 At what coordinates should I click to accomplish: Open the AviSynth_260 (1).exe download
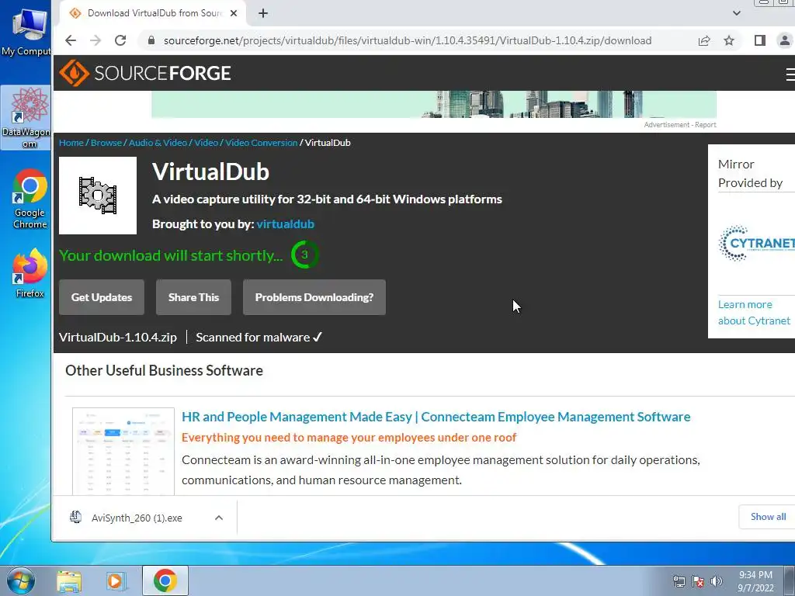[137, 518]
